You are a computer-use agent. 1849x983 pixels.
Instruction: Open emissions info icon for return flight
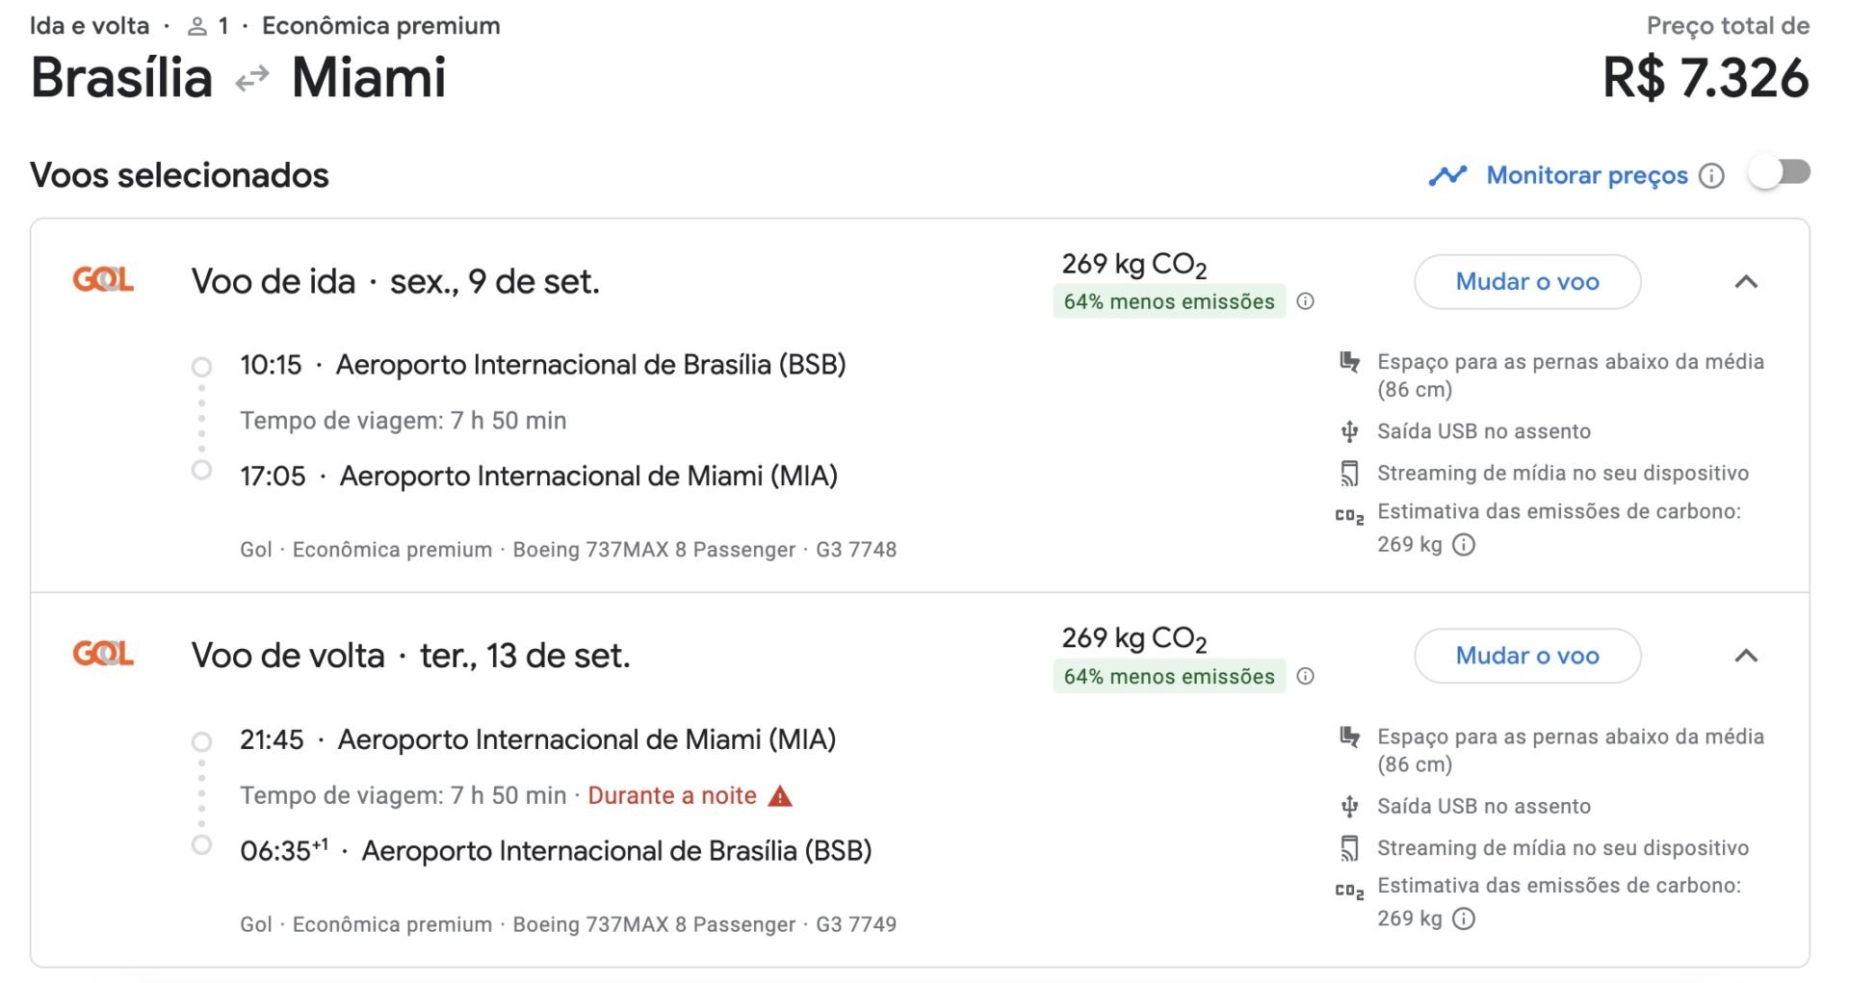point(1305,676)
